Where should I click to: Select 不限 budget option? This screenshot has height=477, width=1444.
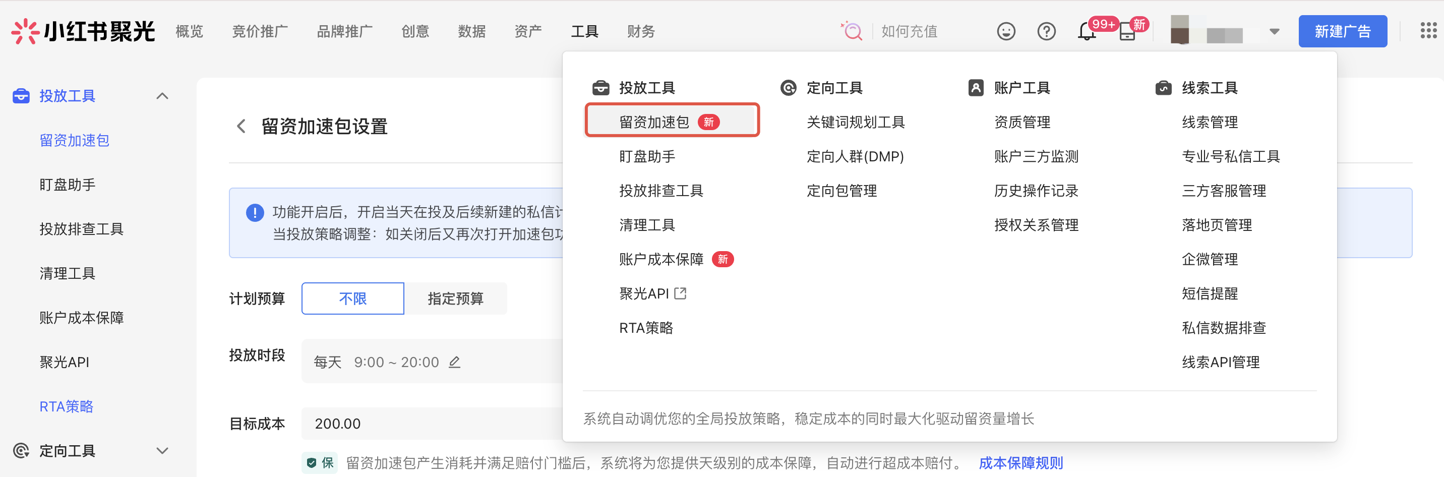(x=352, y=298)
